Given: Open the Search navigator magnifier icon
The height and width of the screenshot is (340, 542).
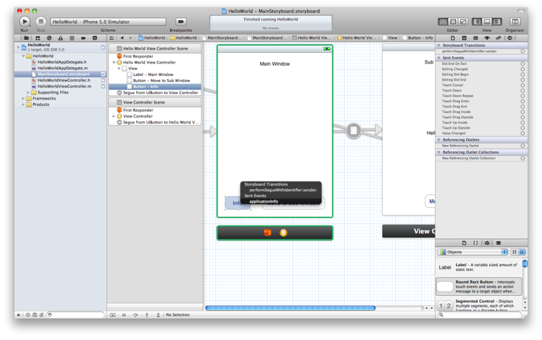Looking at the screenshot, I should (49, 38).
